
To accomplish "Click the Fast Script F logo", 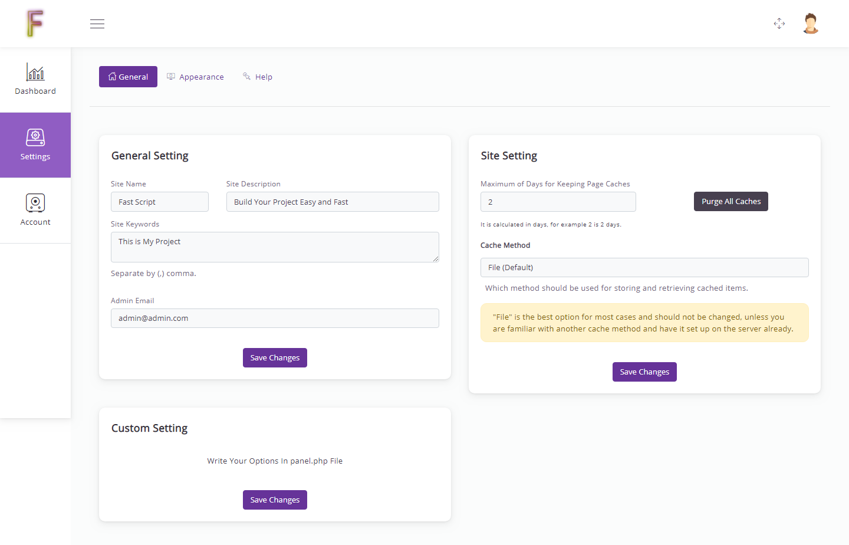I will [x=35, y=24].
